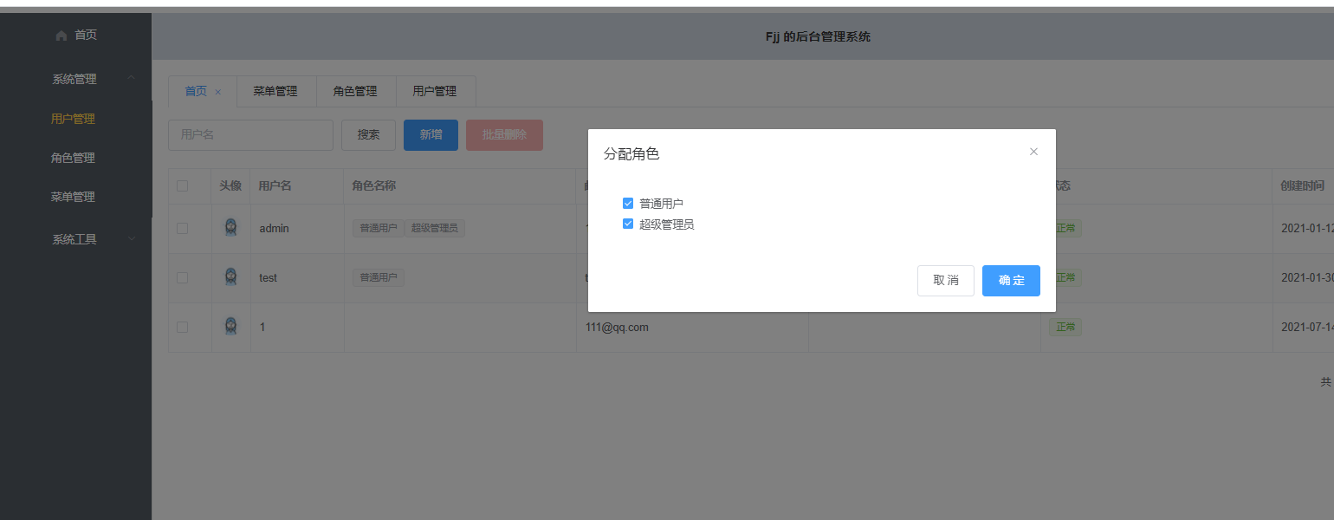The width and height of the screenshot is (1334, 520).
Task: Focus the 用户名 search field
Action: (x=250, y=135)
